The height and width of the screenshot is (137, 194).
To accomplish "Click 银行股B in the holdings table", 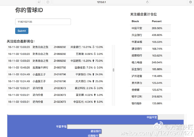I will [136, 103].
